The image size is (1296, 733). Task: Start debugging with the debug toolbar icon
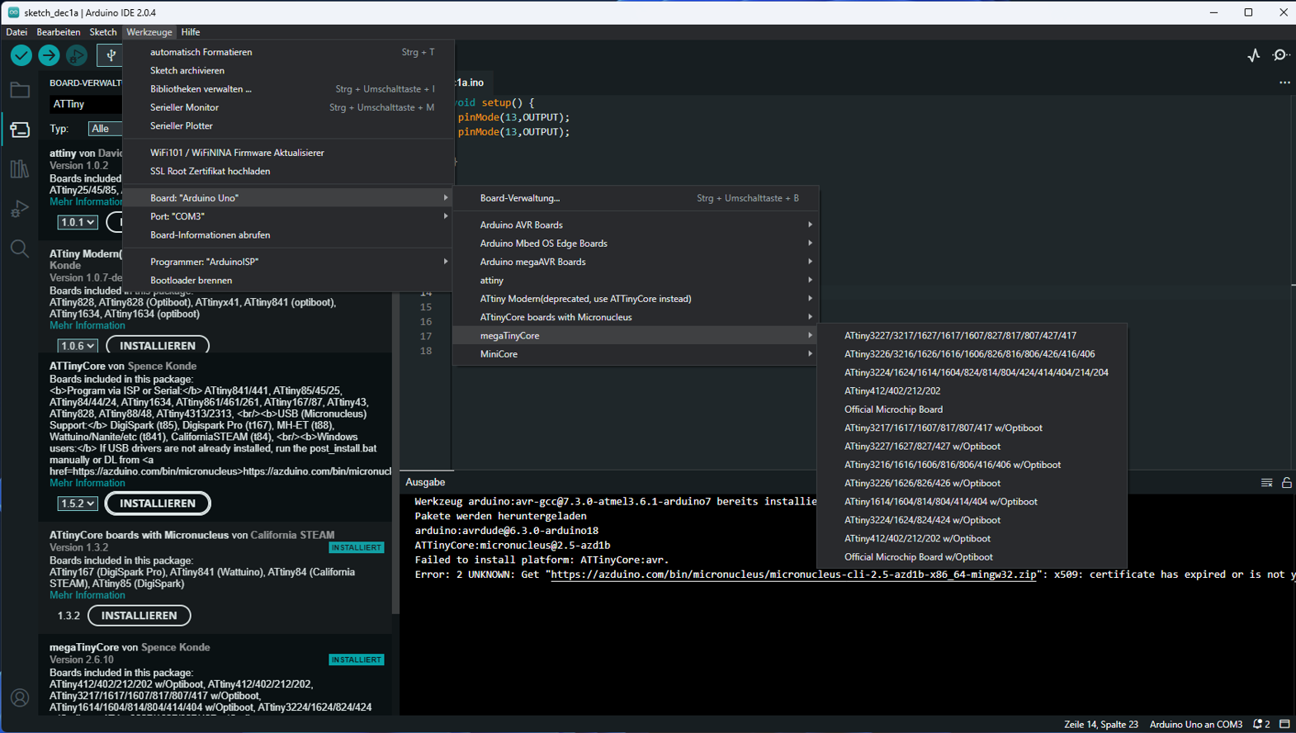pos(77,55)
